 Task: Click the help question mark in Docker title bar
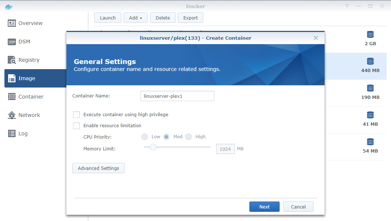347,6
